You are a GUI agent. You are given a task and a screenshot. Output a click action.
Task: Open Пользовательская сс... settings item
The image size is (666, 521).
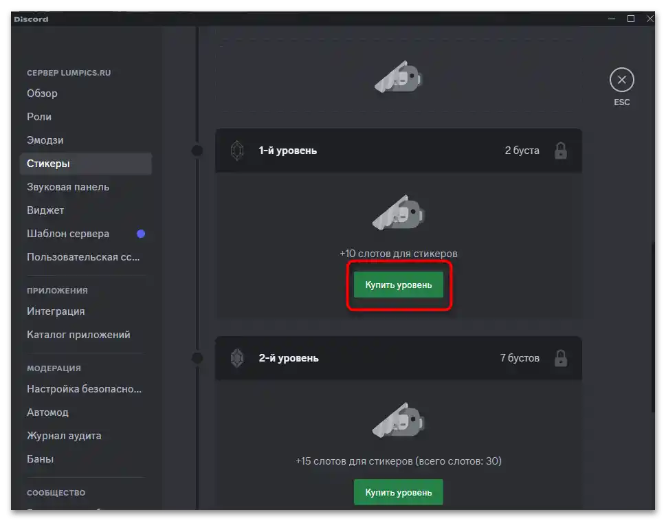pos(85,257)
